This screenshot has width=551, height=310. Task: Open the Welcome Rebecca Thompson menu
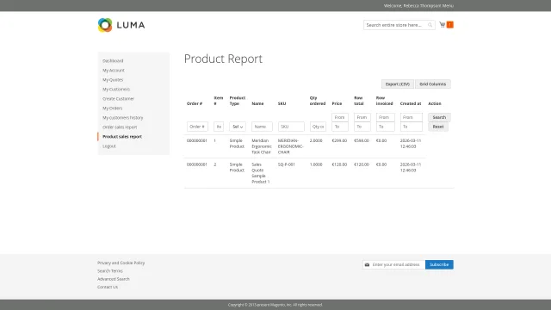418,6
